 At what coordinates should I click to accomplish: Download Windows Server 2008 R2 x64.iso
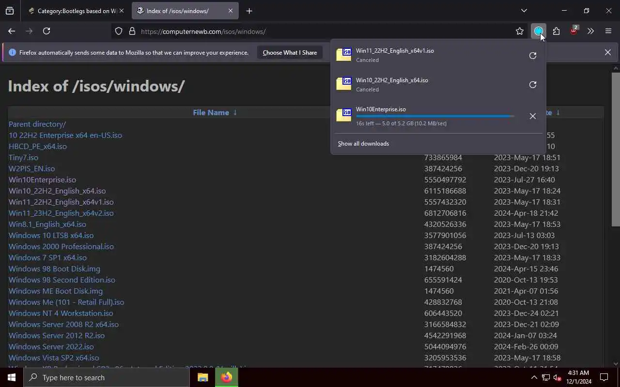coord(63,324)
